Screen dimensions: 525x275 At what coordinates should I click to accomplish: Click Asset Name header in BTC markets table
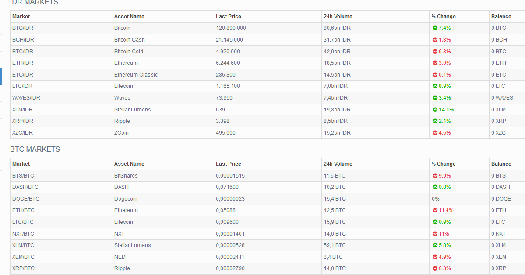(129, 164)
